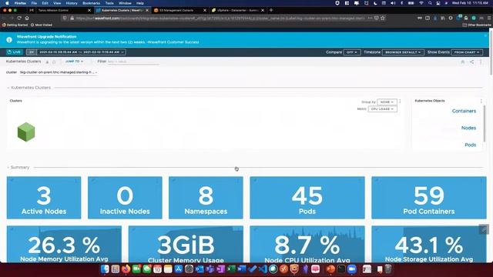Viewport: 493px width, 277px height.
Task: Click the 3 Active Nodes summary tile
Action: [x=44, y=198]
